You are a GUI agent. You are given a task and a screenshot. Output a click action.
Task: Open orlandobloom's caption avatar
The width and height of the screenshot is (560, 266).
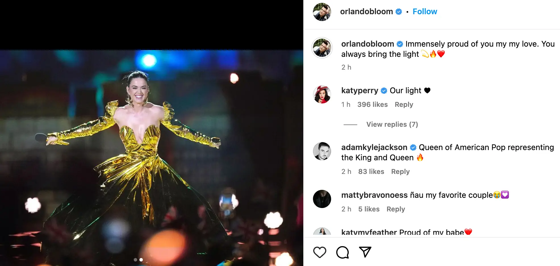[322, 48]
